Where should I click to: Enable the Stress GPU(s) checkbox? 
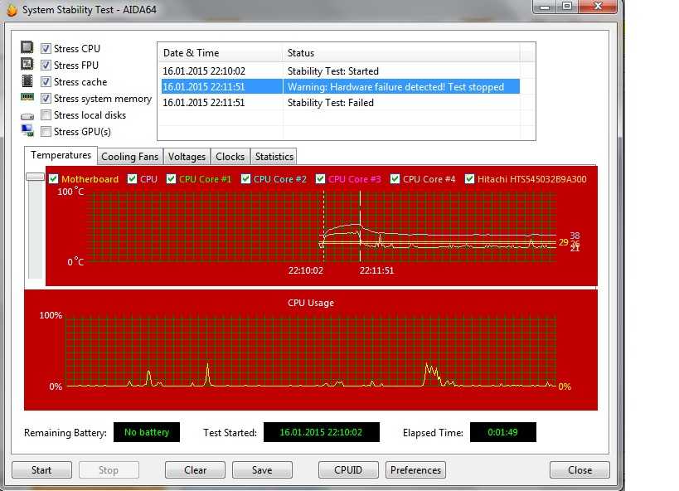point(46,131)
